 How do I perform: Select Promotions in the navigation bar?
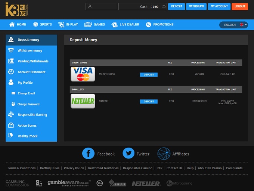(159, 25)
